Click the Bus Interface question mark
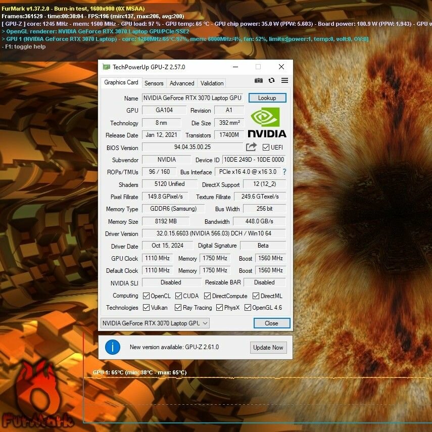This screenshot has height=432, width=432. point(284,172)
